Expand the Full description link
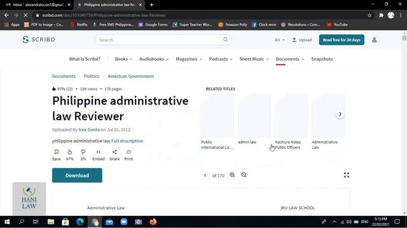Viewport: 407px width, 228px height. coord(127,141)
